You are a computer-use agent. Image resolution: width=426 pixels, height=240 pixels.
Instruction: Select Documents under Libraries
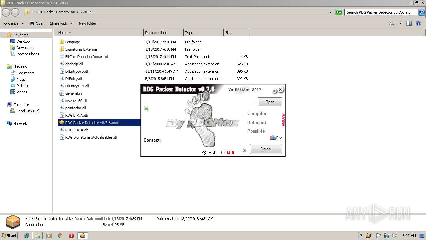click(26, 73)
